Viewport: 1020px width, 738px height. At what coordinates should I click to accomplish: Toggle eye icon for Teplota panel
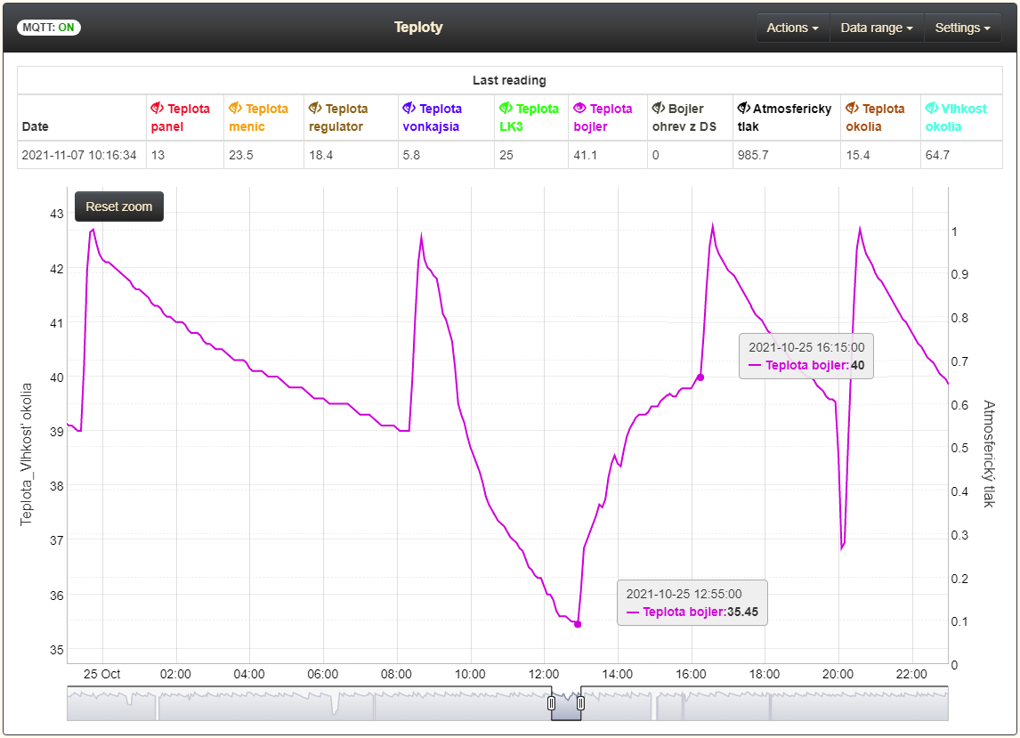(x=158, y=109)
